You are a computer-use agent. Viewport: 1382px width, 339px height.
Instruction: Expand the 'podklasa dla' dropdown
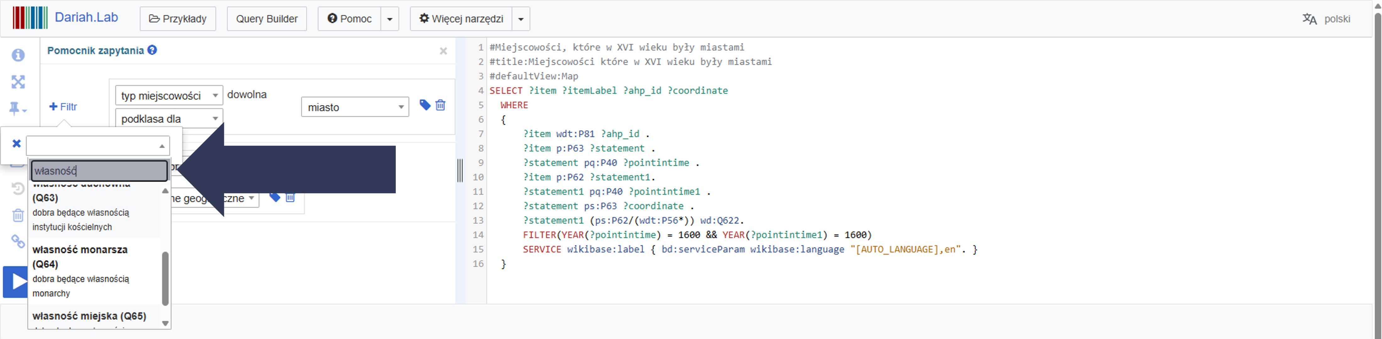(168, 119)
